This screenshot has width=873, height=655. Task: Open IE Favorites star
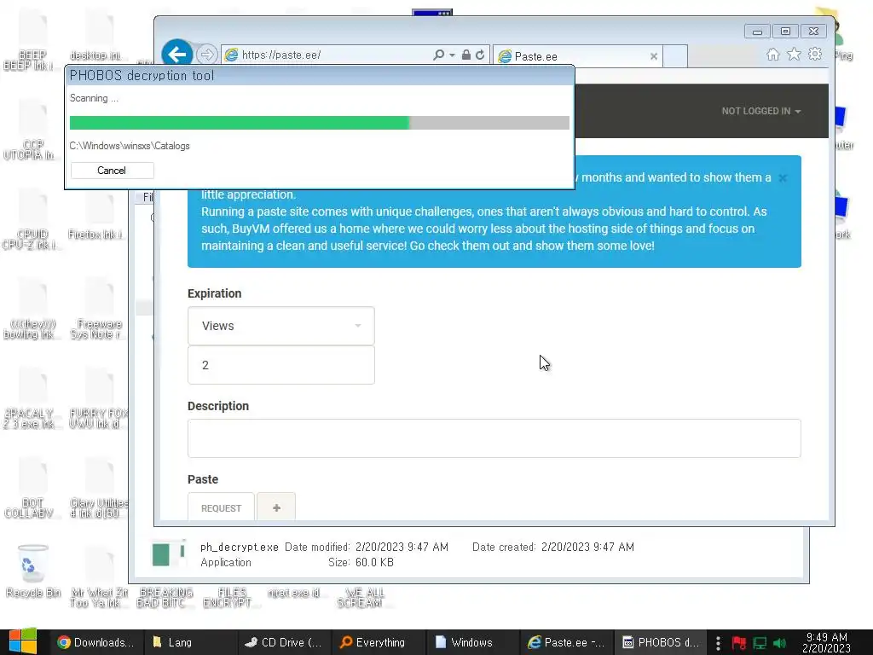(x=794, y=54)
